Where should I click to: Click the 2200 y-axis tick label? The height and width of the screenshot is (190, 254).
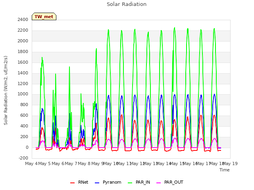[23, 30]
